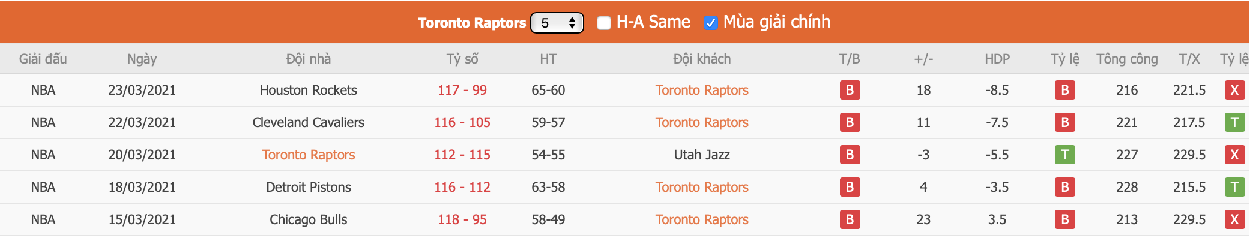This screenshot has height=241, width=1250.
Task: Click red B handicap badge in Cleveland Cavaliers row
Action: click(1064, 122)
